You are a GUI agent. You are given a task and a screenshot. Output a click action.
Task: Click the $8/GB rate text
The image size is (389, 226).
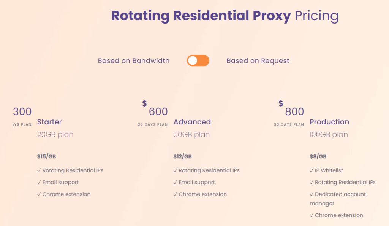318,156
